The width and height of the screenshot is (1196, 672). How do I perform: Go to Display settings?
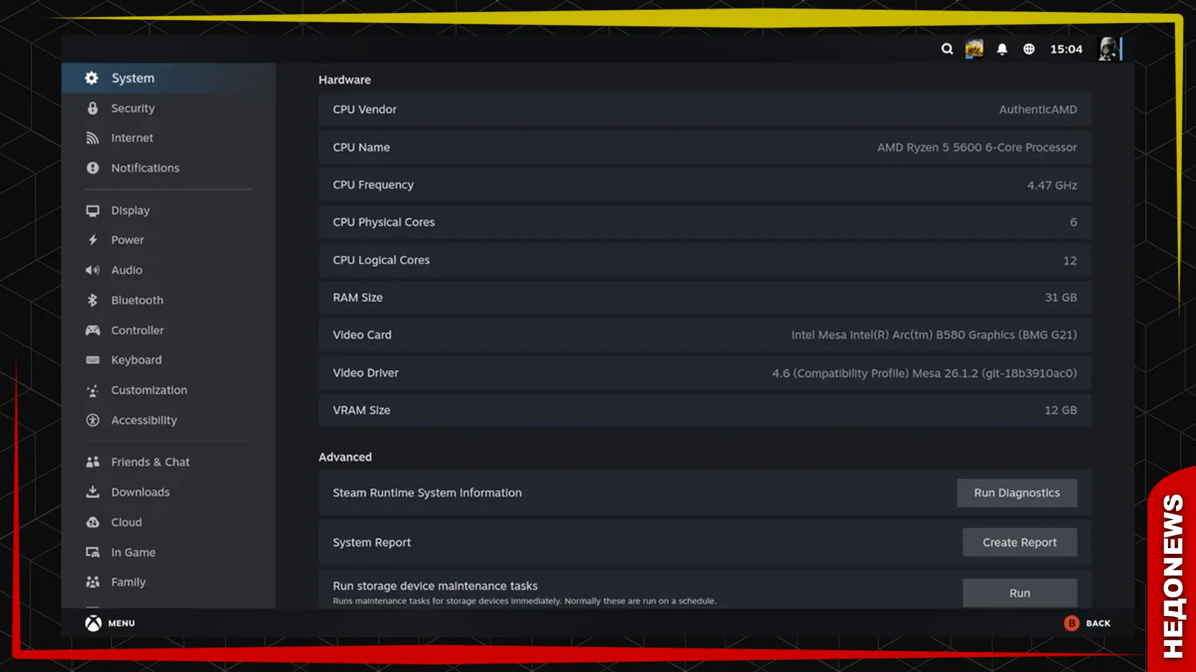[x=168, y=210]
